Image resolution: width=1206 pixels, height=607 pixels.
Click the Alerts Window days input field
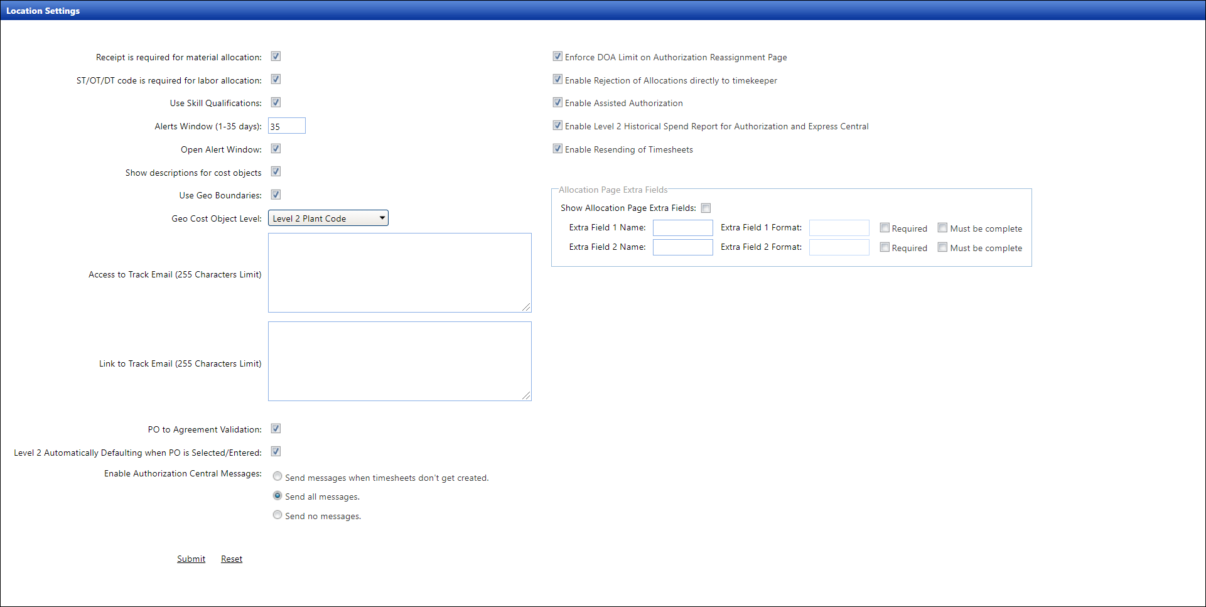coord(287,126)
